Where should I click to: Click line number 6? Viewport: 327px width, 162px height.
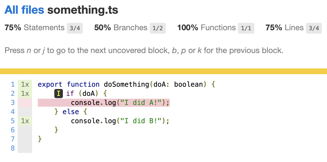pos(13,130)
